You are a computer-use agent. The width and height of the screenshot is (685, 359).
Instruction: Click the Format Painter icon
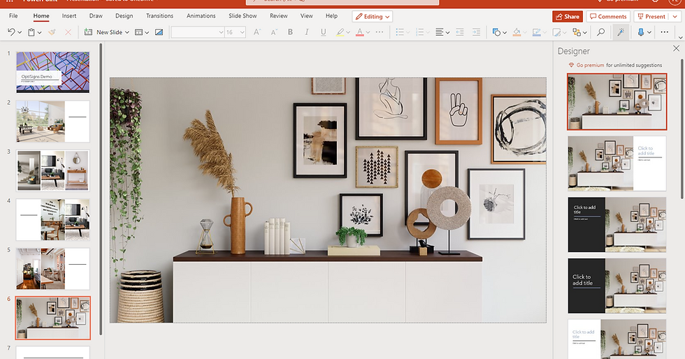pyautogui.click(x=52, y=32)
